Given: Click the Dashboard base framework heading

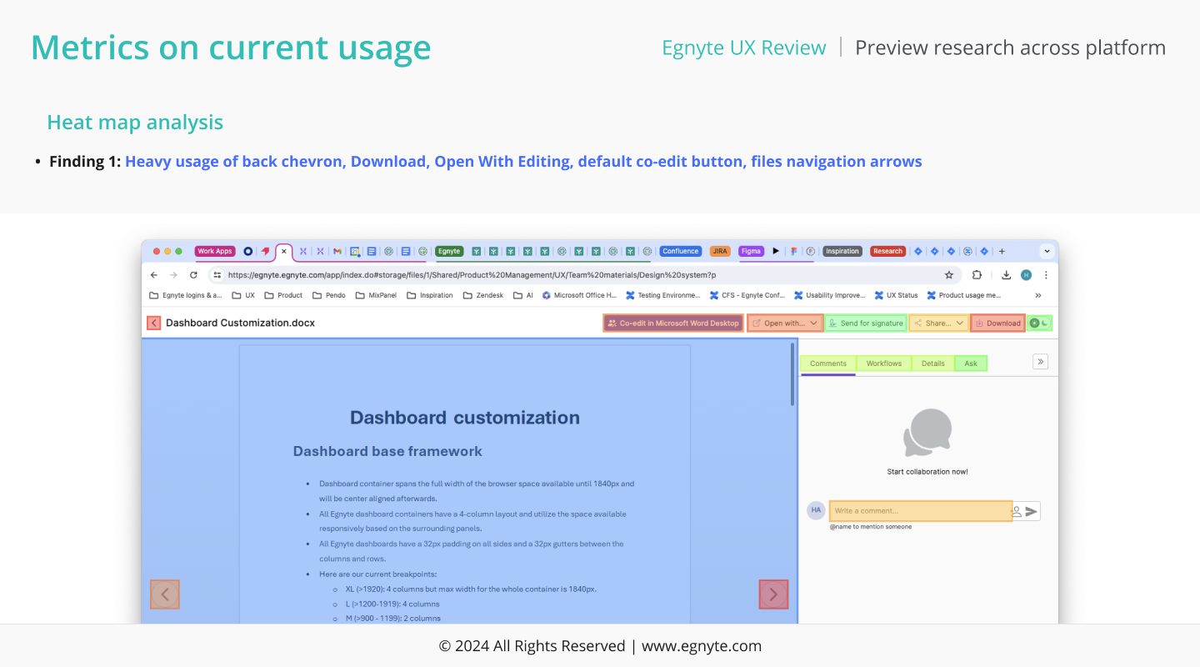Looking at the screenshot, I should (387, 451).
